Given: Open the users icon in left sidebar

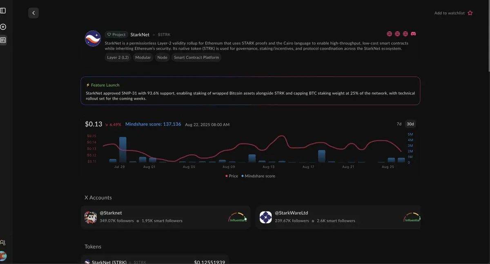Looking at the screenshot, I should (3, 242).
